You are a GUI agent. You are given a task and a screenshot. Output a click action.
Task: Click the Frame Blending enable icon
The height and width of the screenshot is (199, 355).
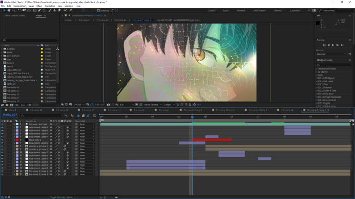[83, 116]
